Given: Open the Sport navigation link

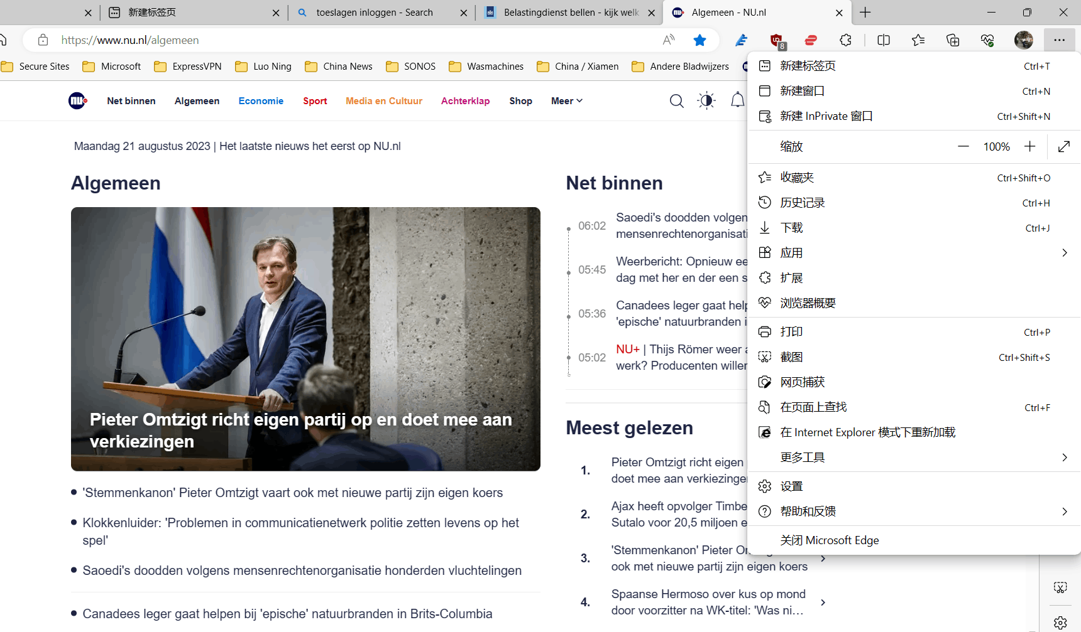Looking at the screenshot, I should [x=315, y=101].
